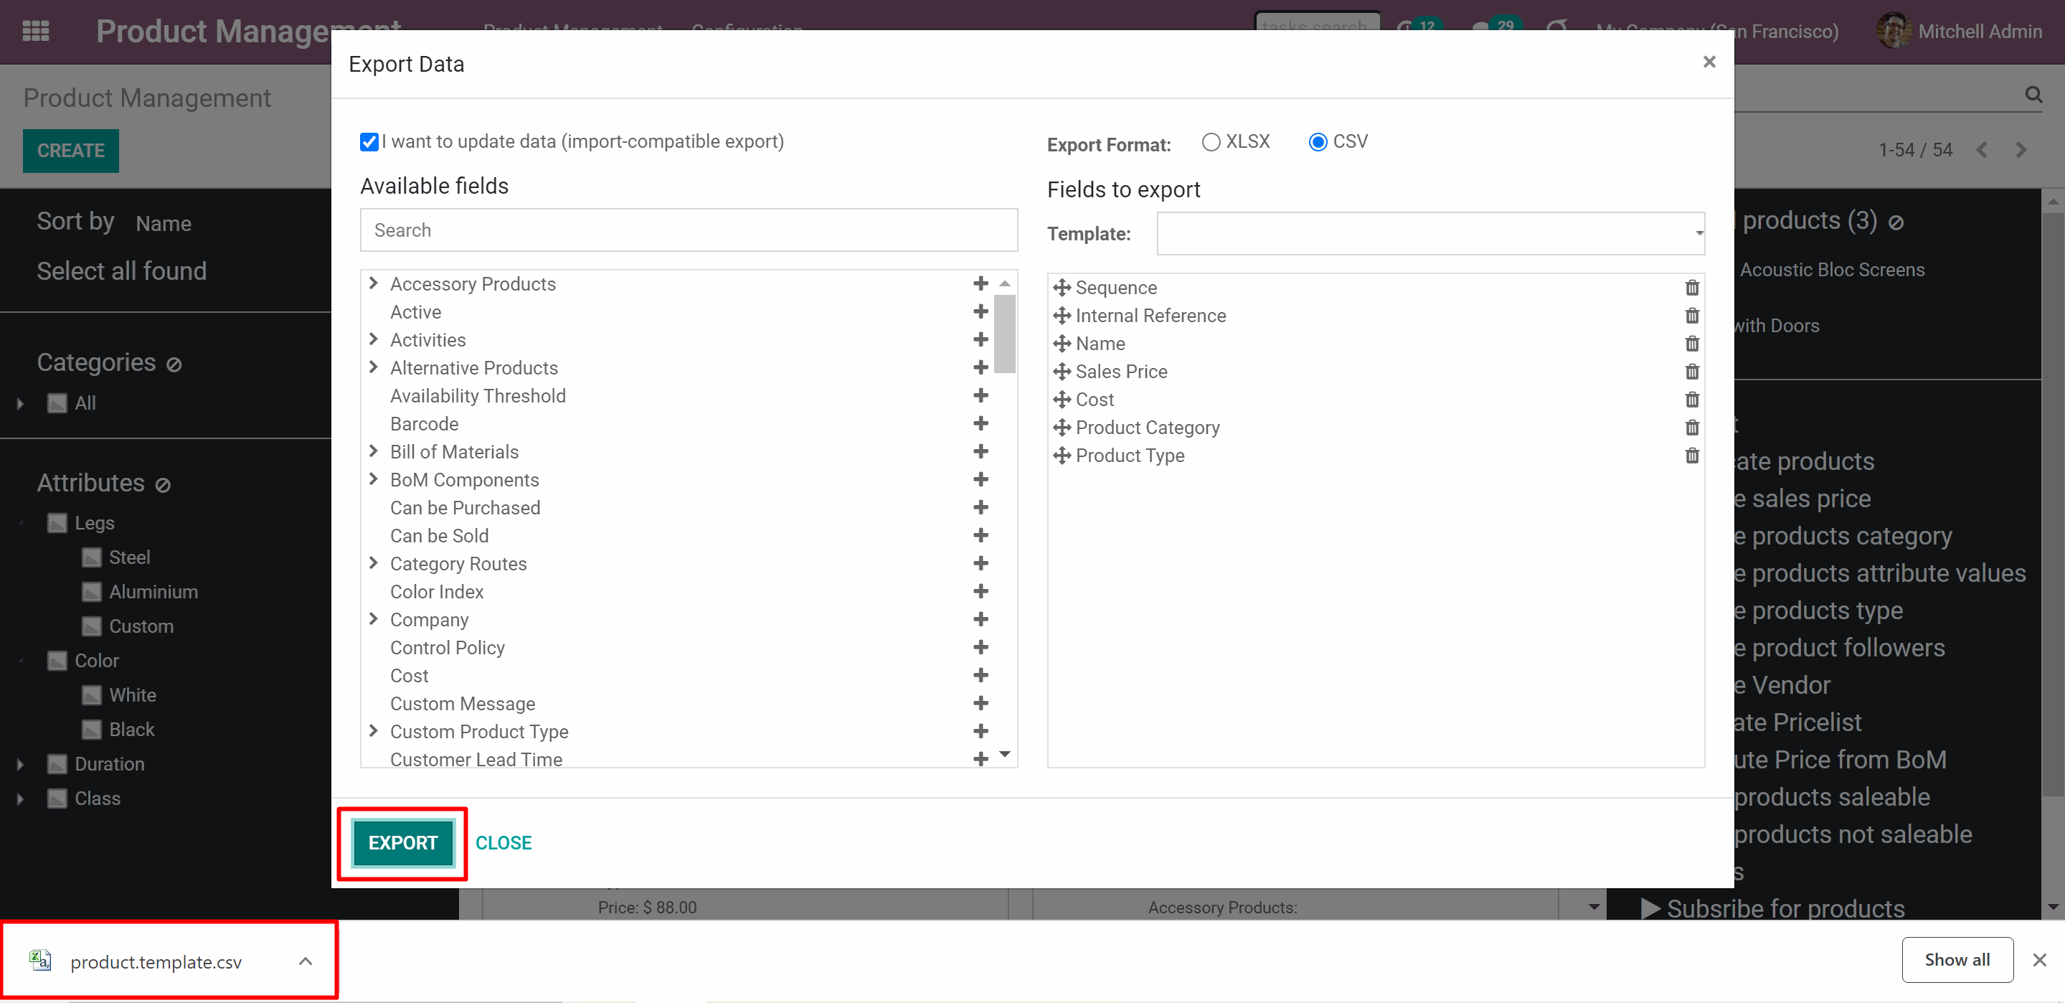
Task: Add Custom Product Type field to export
Action: coord(980,731)
